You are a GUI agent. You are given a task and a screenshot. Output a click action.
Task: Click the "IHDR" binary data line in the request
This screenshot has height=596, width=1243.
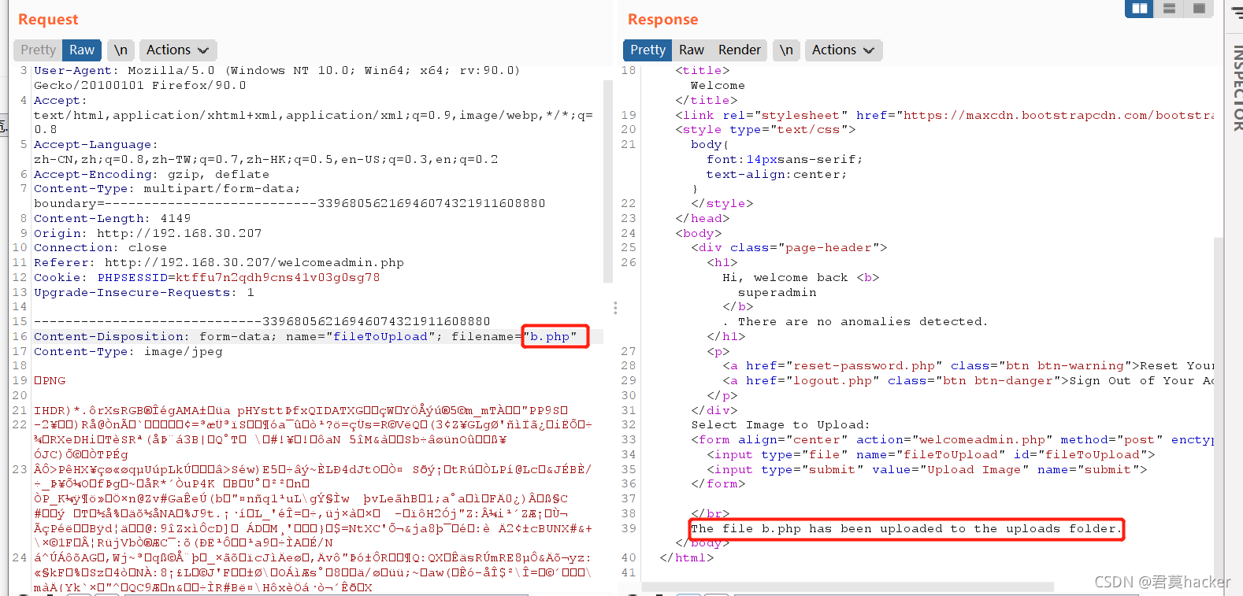(301, 411)
